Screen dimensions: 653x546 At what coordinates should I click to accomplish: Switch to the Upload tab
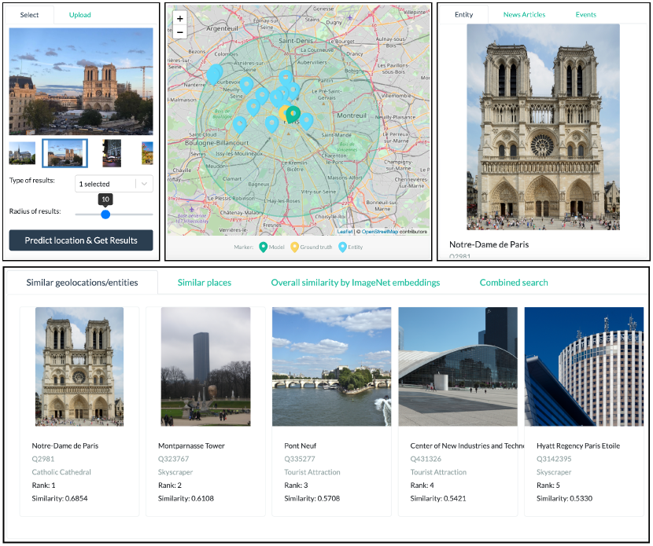(80, 15)
